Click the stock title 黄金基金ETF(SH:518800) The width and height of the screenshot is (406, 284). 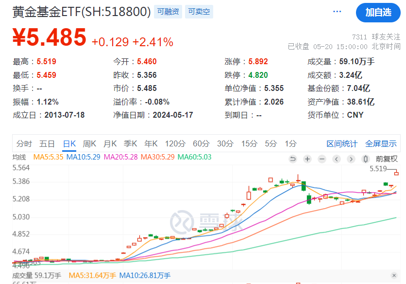(x=82, y=12)
